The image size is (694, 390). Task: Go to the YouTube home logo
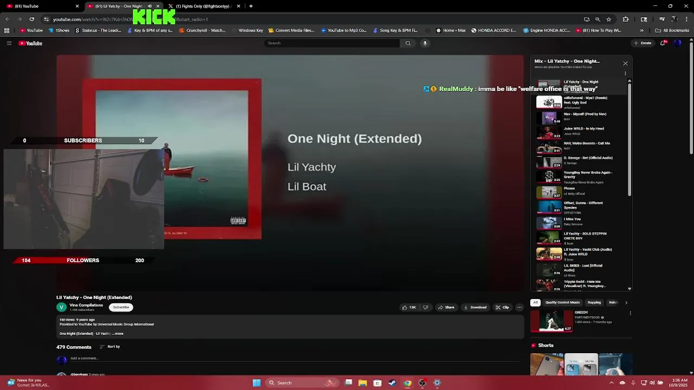[x=30, y=43]
